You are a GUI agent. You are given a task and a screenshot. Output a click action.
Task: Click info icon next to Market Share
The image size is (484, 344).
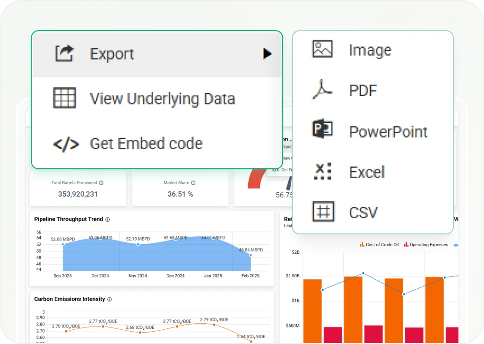click(193, 183)
